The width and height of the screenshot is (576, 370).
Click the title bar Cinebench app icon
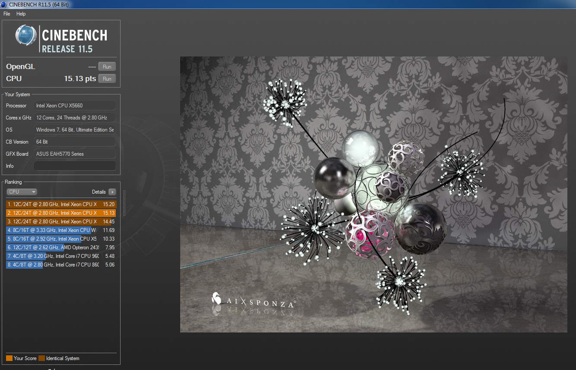click(x=4, y=4)
